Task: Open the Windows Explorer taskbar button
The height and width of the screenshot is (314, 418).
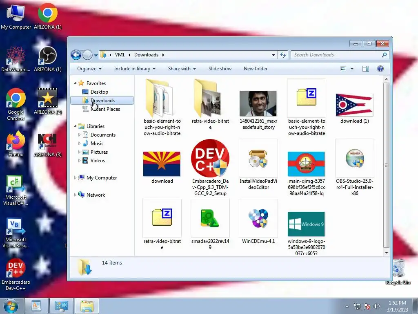Action: pos(87,306)
